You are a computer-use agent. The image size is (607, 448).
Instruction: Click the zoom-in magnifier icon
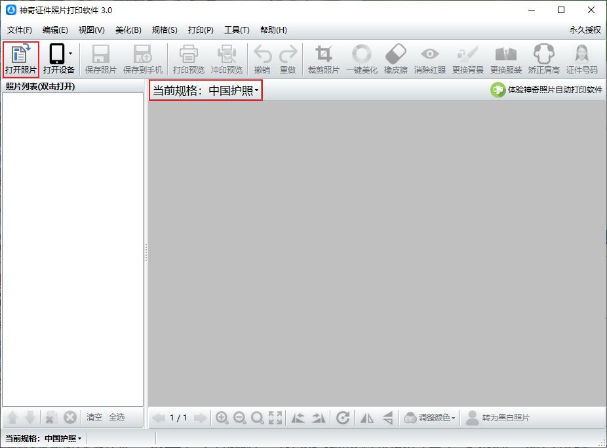222,418
